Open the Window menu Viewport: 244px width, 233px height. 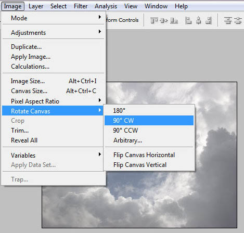coord(156,6)
